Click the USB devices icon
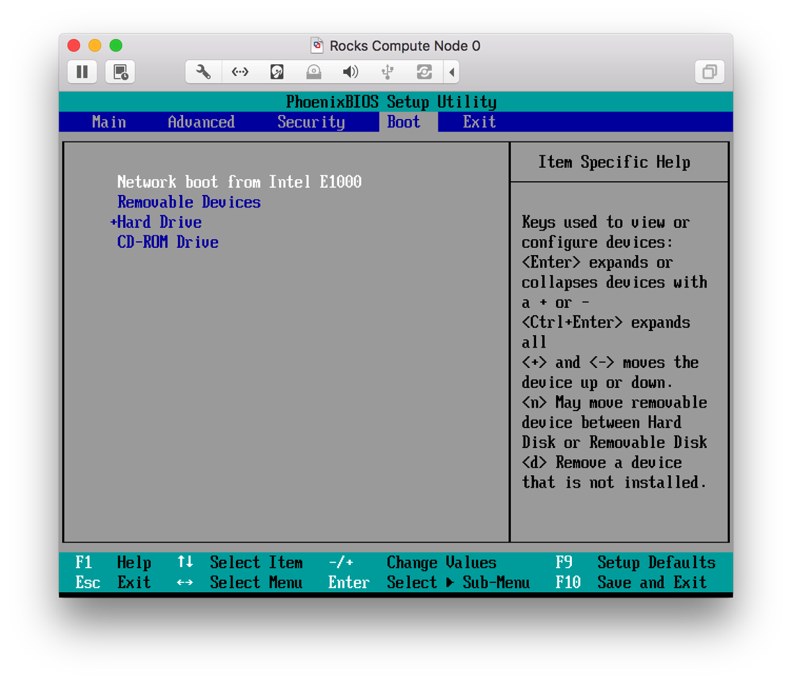 coord(387,71)
